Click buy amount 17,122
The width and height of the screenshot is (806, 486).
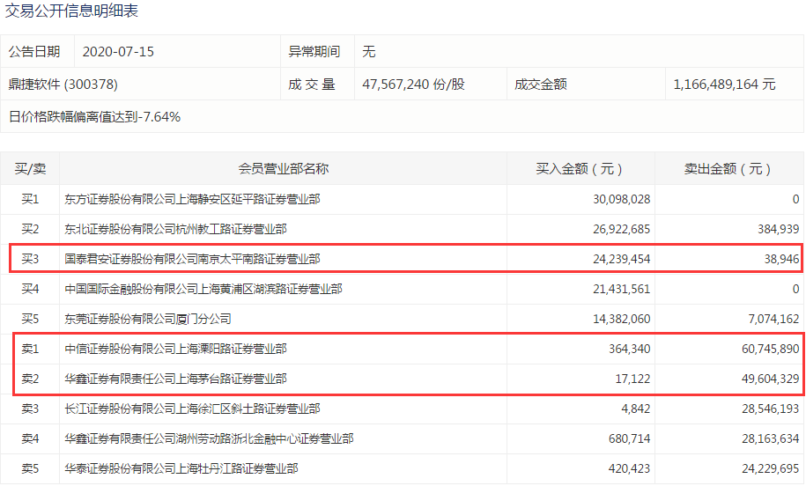click(x=632, y=379)
